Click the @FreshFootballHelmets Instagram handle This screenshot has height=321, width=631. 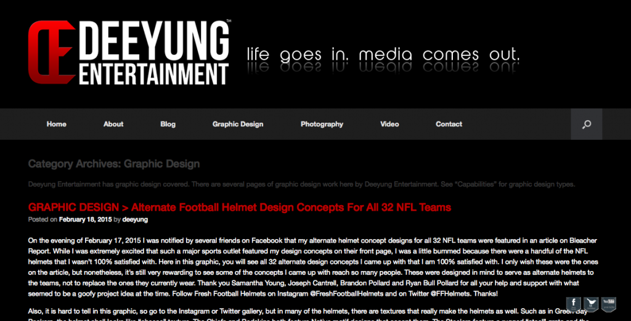(x=347, y=294)
